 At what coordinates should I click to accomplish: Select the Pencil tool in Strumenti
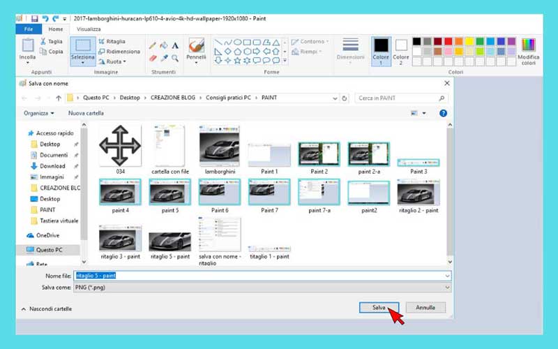[153, 45]
